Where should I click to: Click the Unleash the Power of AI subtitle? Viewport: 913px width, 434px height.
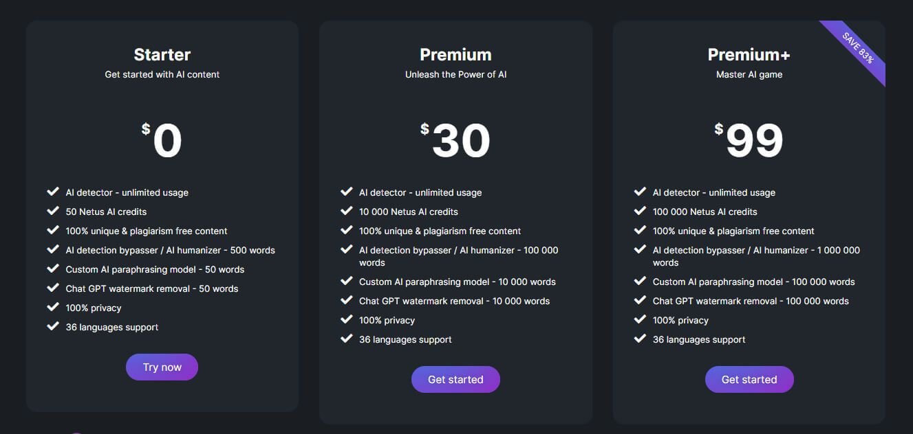coord(455,74)
